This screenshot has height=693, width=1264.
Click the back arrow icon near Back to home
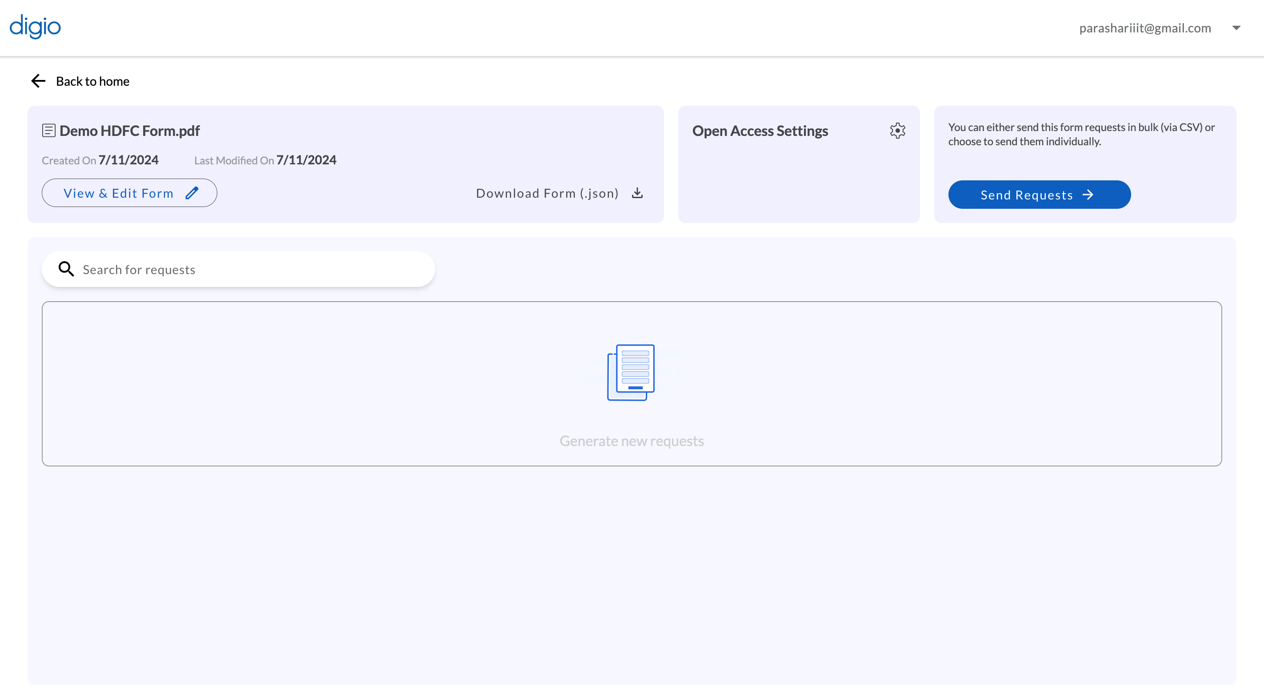pos(38,80)
